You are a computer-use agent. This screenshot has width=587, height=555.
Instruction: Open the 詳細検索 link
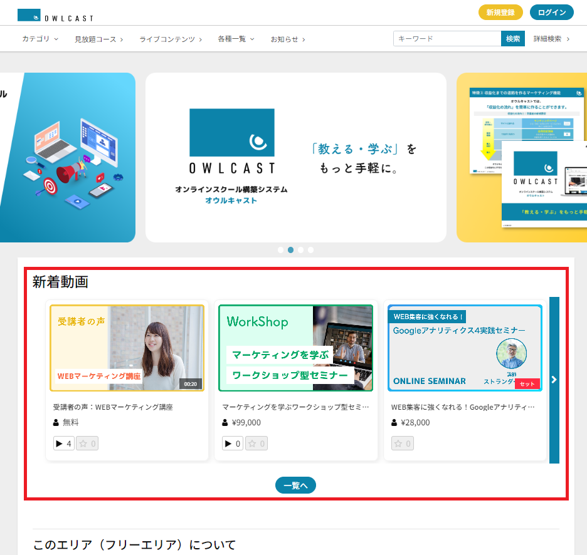click(551, 39)
